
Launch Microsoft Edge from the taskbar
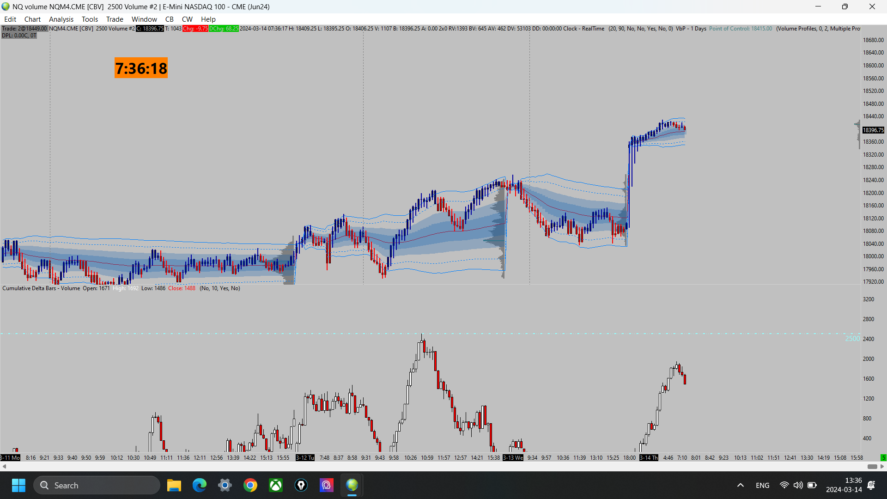(x=200, y=485)
